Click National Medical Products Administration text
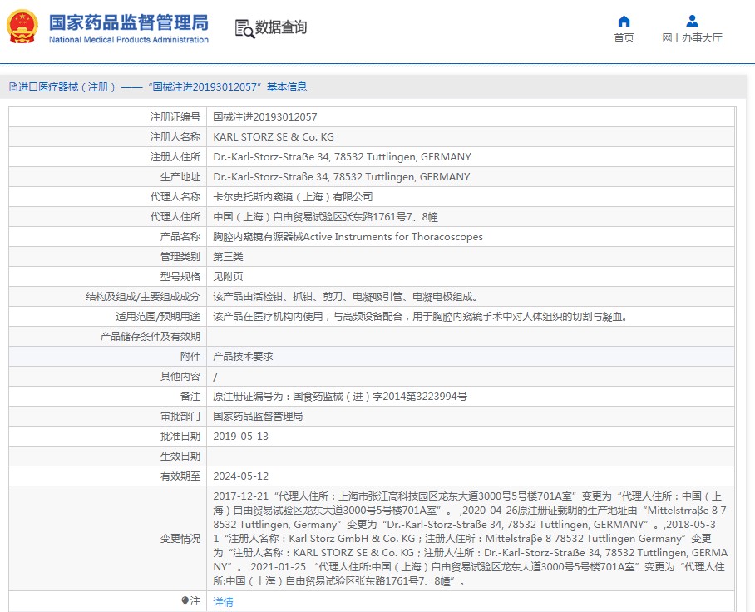 128,40
